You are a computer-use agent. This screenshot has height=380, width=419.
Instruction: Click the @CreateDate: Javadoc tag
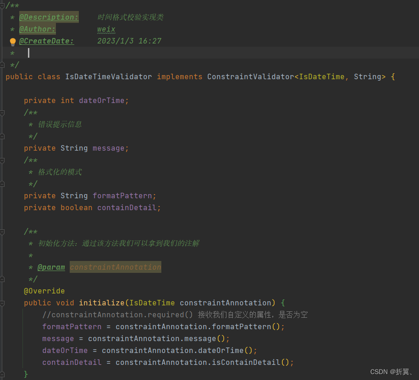(x=46, y=41)
